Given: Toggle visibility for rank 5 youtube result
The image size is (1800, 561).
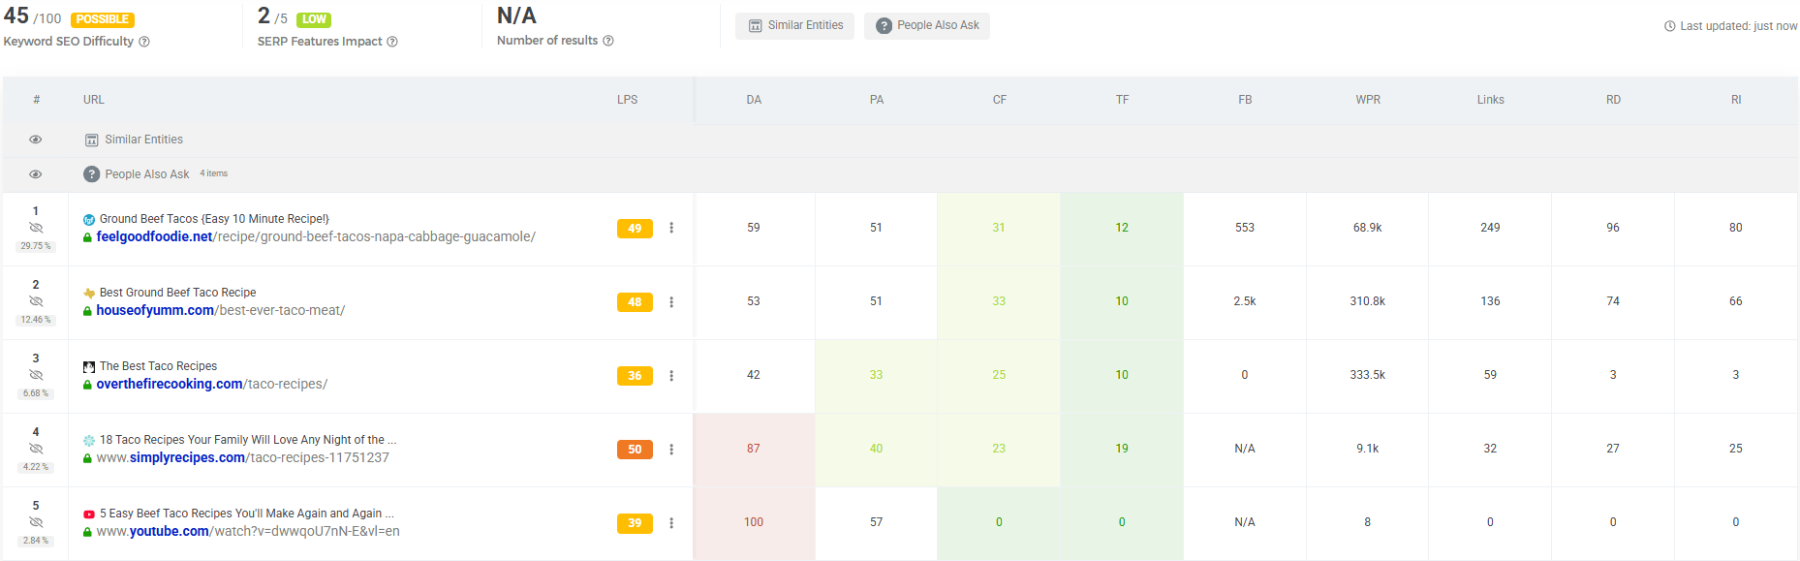Looking at the screenshot, I should pyautogui.click(x=36, y=522).
